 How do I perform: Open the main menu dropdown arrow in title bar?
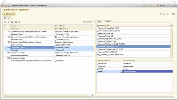pos(5,6)
